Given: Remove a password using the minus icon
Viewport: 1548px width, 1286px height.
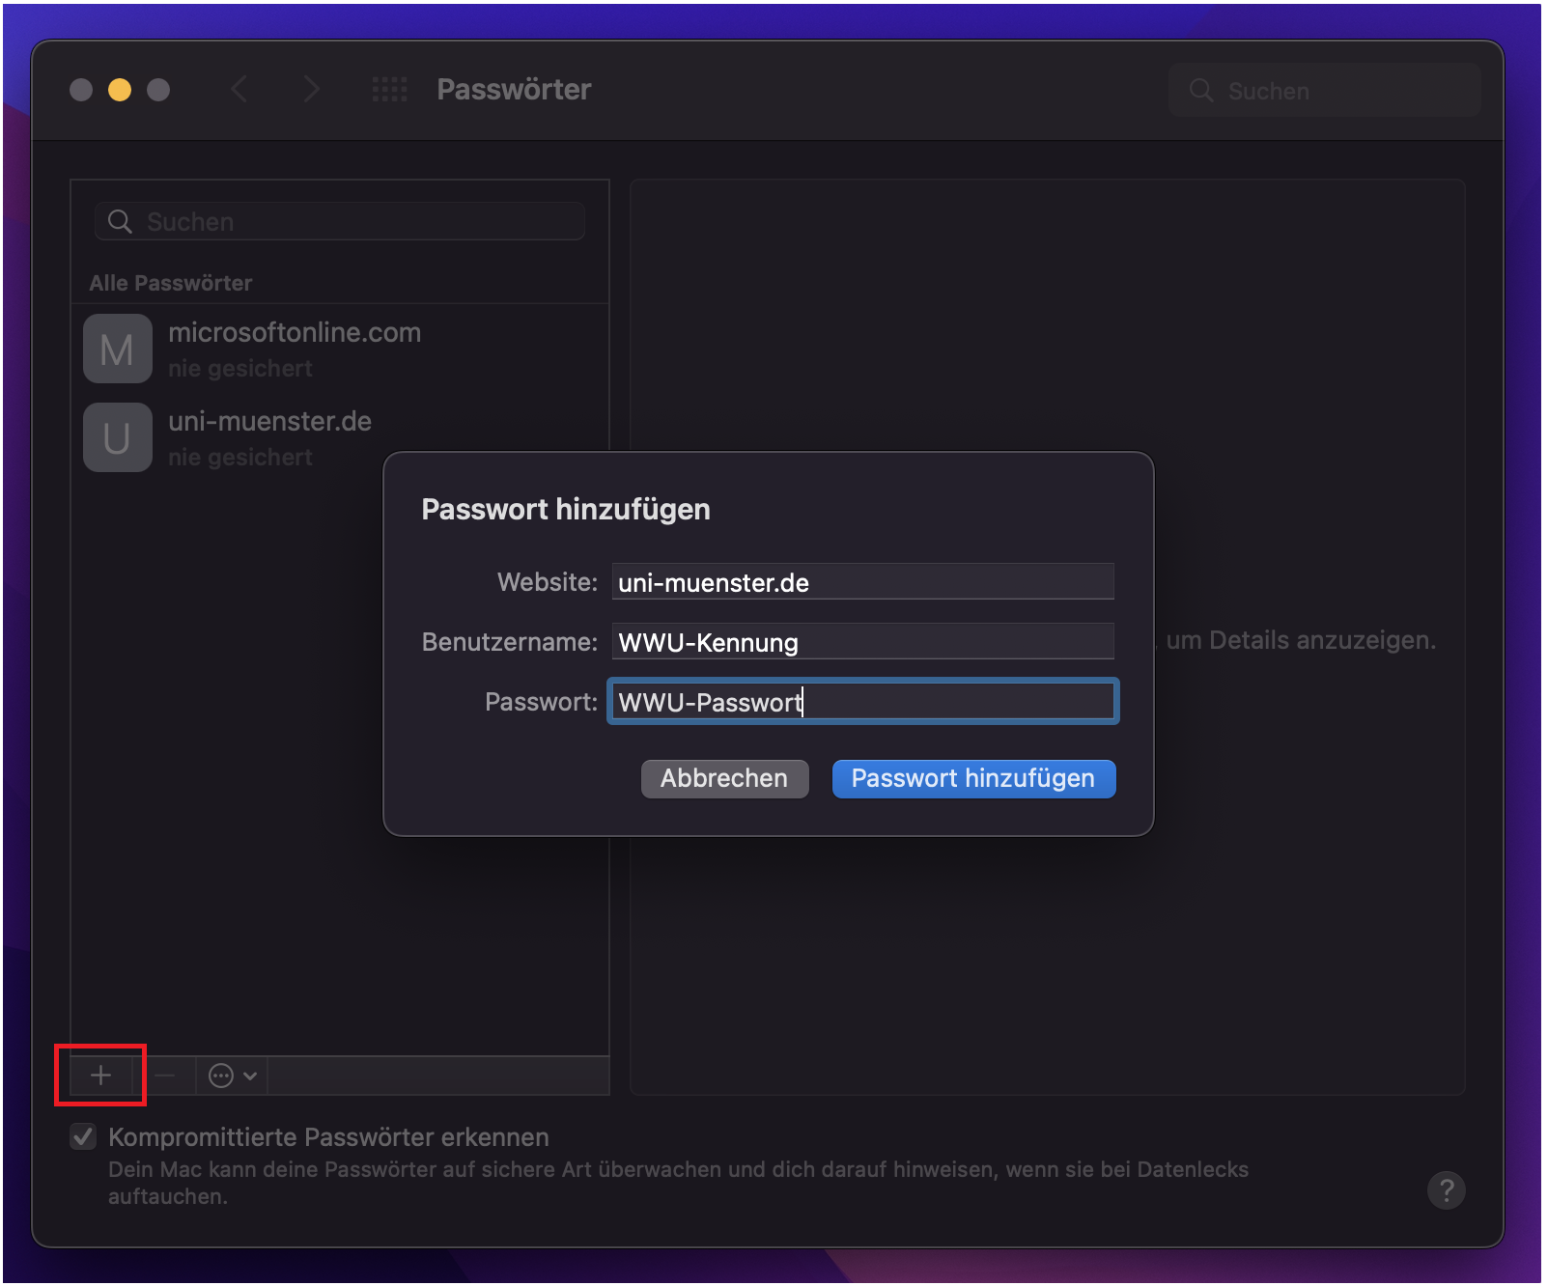Looking at the screenshot, I should (166, 1075).
